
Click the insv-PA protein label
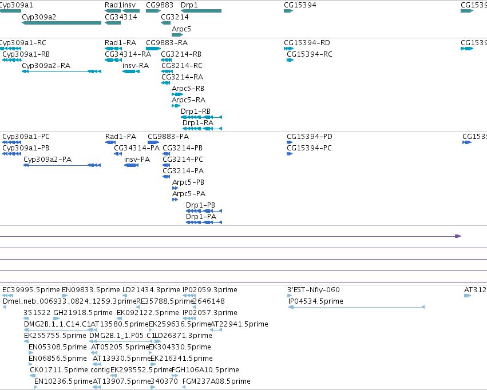click(x=137, y=159)
